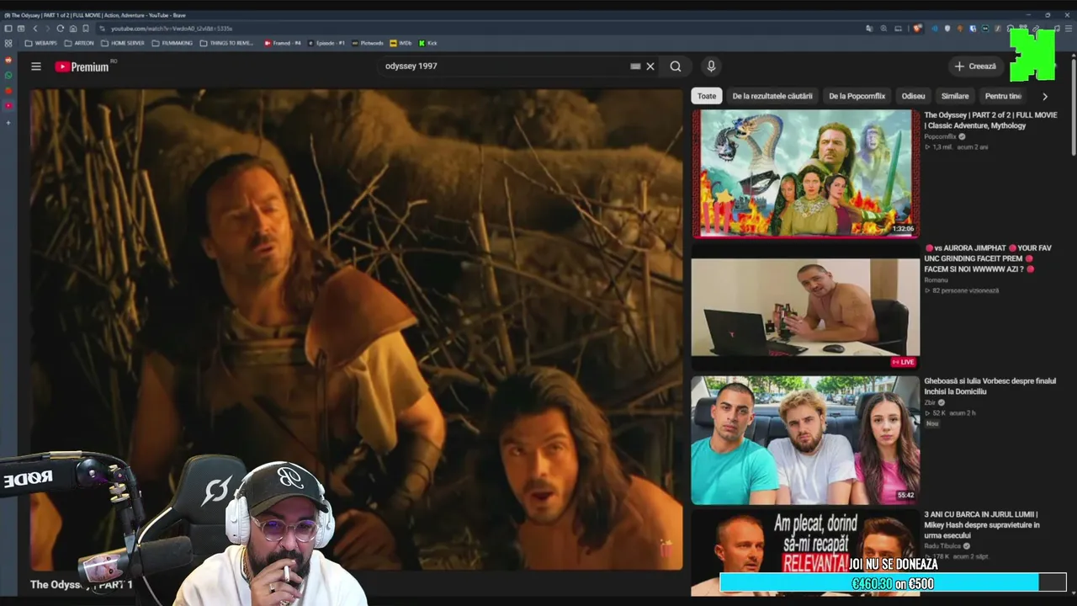The width and height of the screenshot is (1077, 606).
Task: Open the Framed bookmark
Action: point(283,43)
